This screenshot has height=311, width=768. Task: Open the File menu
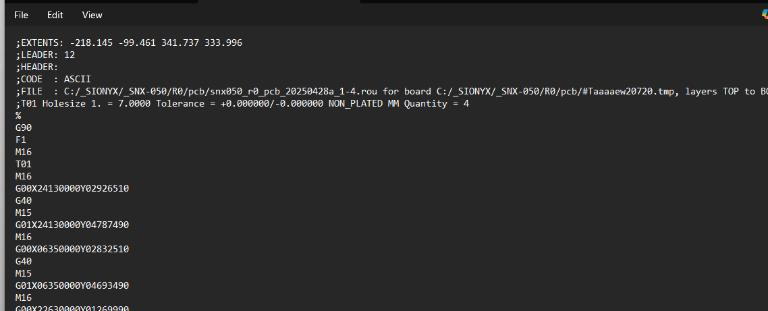point(21,16)
